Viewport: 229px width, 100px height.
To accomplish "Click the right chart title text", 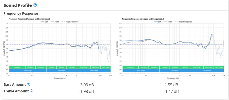I will pos(143,19).
